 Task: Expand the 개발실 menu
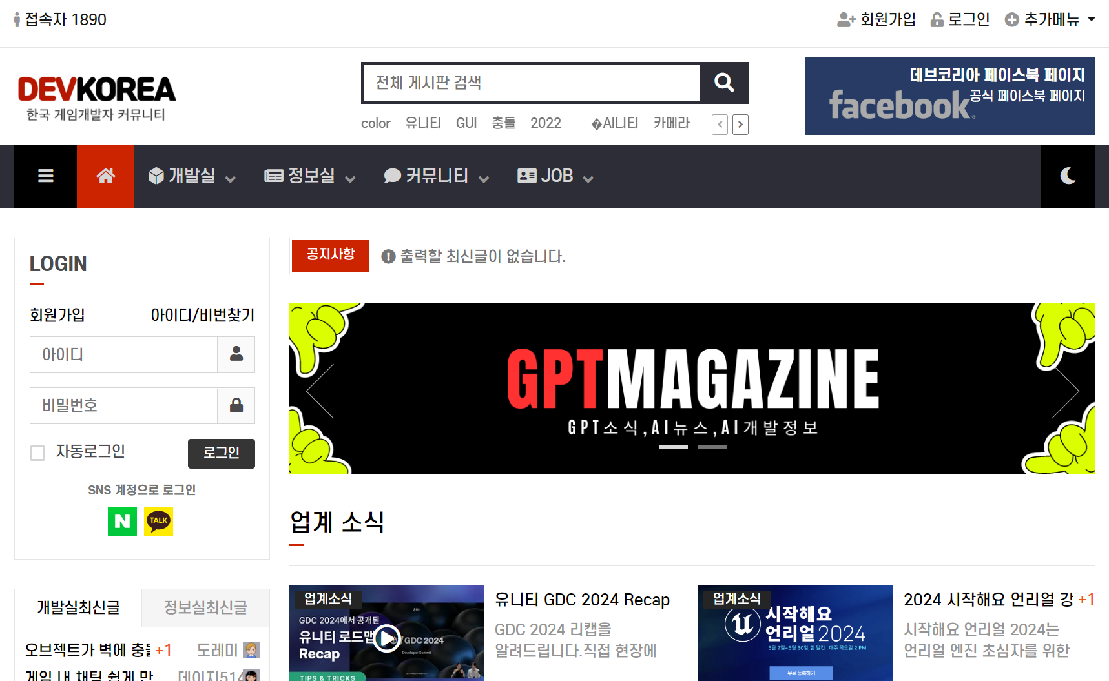click(x=192, y=176)
